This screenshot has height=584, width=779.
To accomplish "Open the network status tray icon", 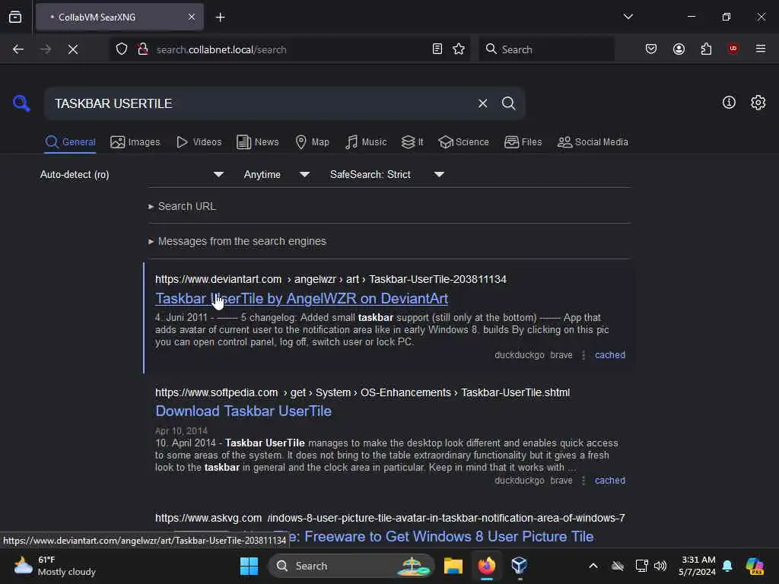I will pos(641,566).
